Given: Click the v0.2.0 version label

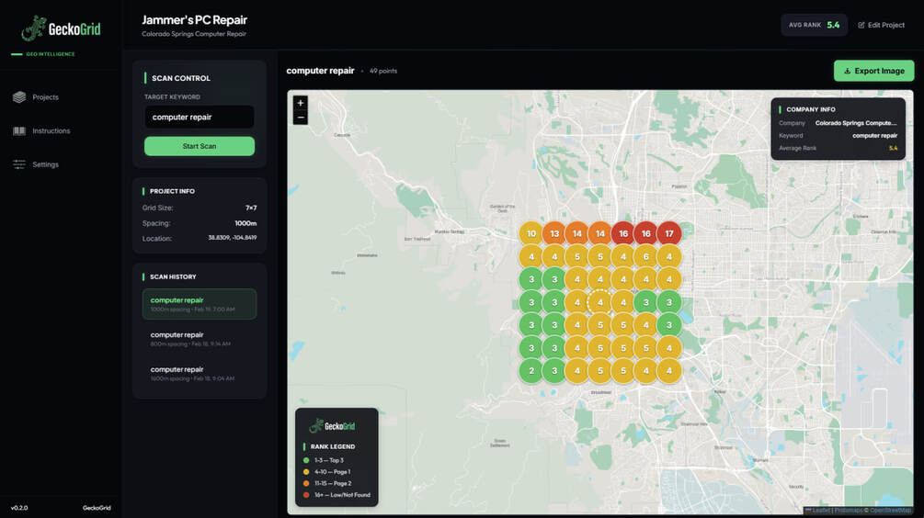Looking at the screenshot, I should pyautogui.click(x=19, y=507).
